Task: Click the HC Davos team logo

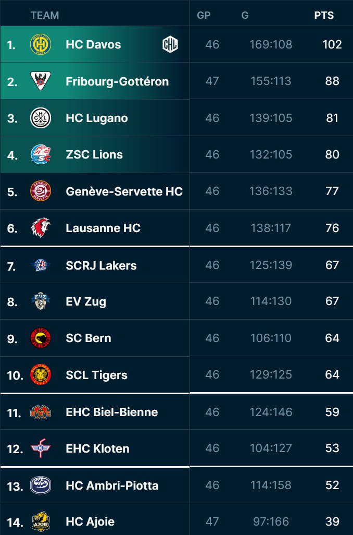Action: click(x=41, y=45)
